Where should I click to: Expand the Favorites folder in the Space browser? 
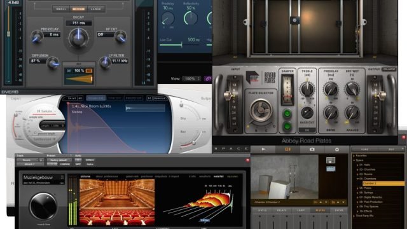(354, 156)
